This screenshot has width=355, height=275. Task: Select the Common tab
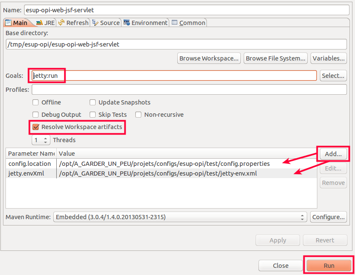188,23
